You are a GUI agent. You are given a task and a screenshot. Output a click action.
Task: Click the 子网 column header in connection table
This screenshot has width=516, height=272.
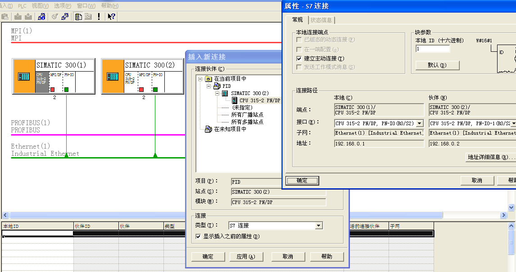pos(411,226)
